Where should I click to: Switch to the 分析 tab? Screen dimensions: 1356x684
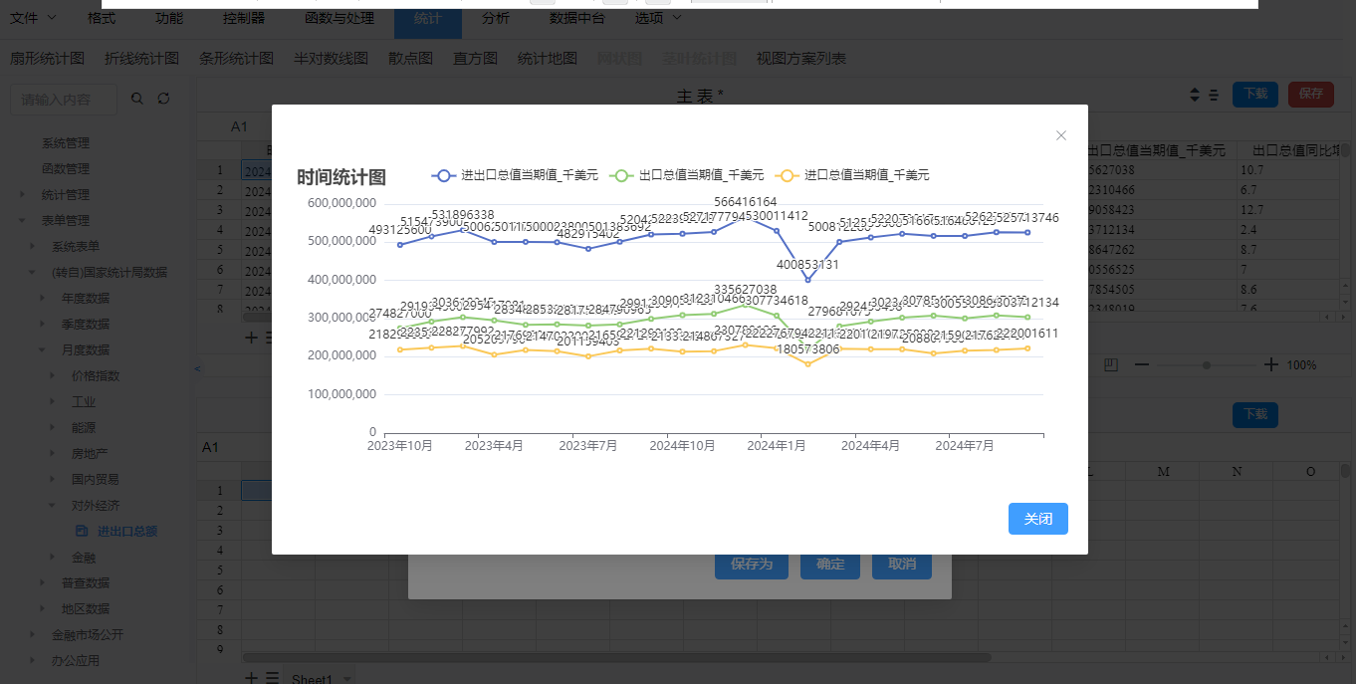(x=495, y=18)
